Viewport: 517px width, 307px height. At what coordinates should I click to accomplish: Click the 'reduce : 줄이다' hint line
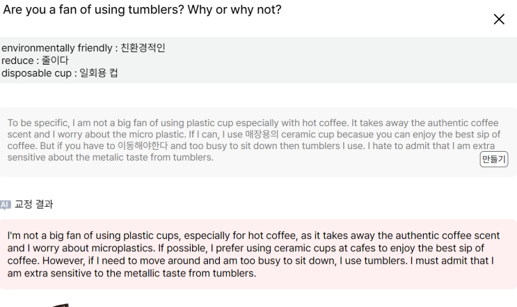click(x=35, y=61)
